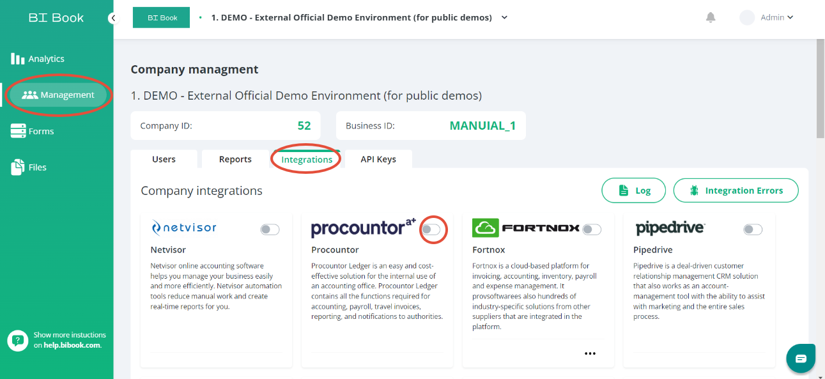Click the Company managment heading

tap(194, 70)
